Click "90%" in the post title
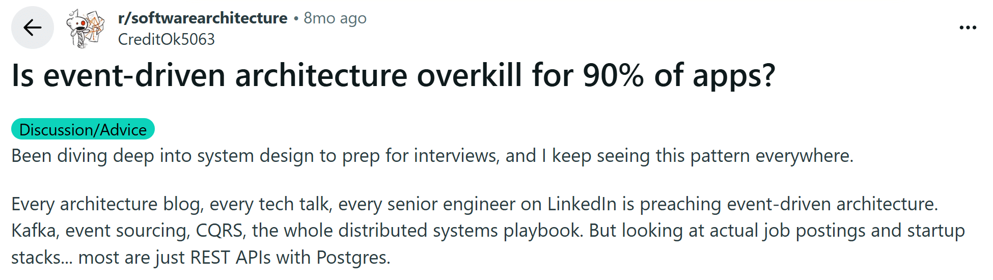 pos(613,76)
